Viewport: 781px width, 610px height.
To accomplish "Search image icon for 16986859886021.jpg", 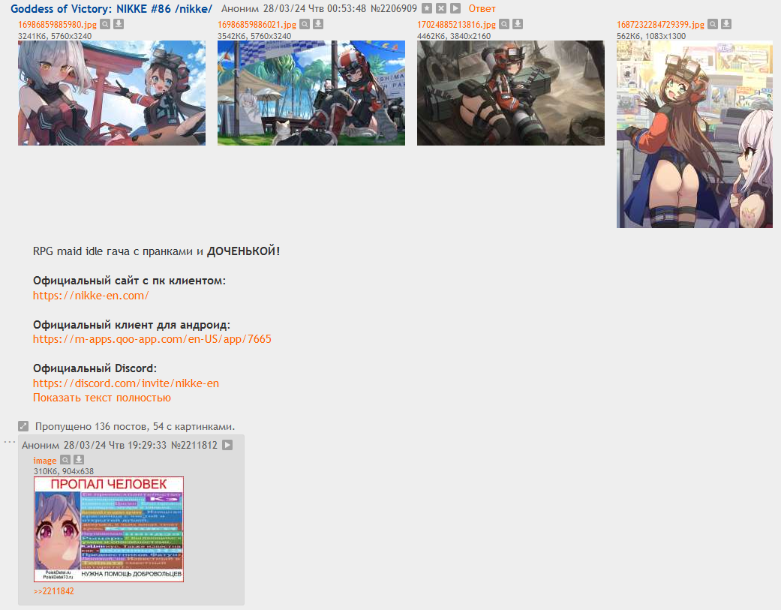I will tap(305, 24).
